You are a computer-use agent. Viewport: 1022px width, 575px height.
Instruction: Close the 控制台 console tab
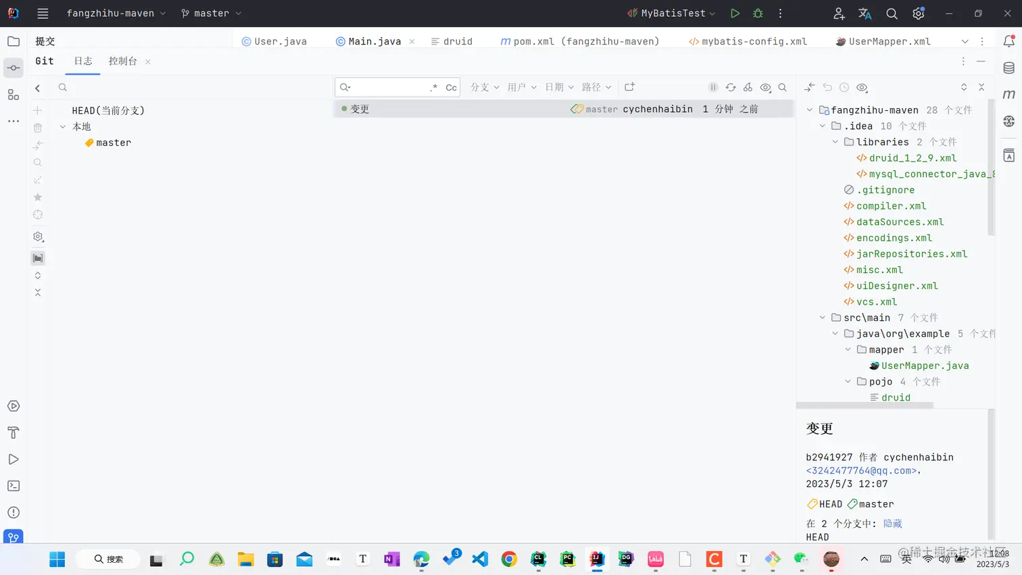(148, 61)
